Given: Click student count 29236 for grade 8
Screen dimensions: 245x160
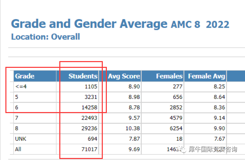Looking at the screenshot, I should tap(89, 128).
